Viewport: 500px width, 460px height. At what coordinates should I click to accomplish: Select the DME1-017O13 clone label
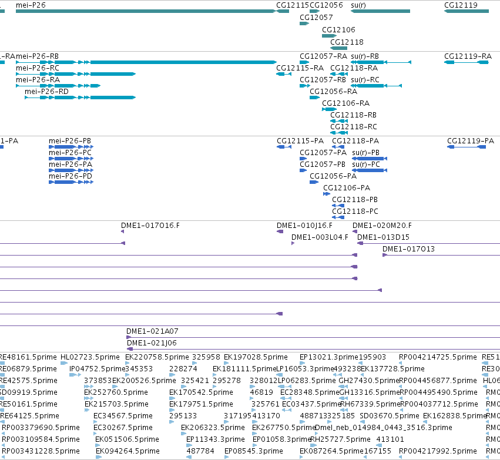point(408,249)
